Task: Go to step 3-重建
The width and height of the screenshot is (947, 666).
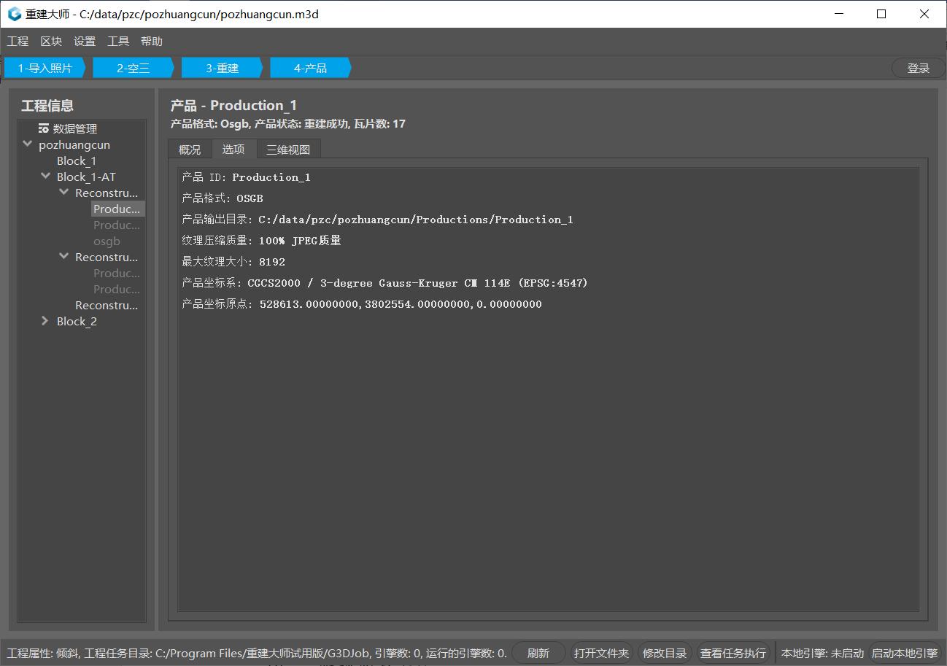Action: (x=223, y=68)
